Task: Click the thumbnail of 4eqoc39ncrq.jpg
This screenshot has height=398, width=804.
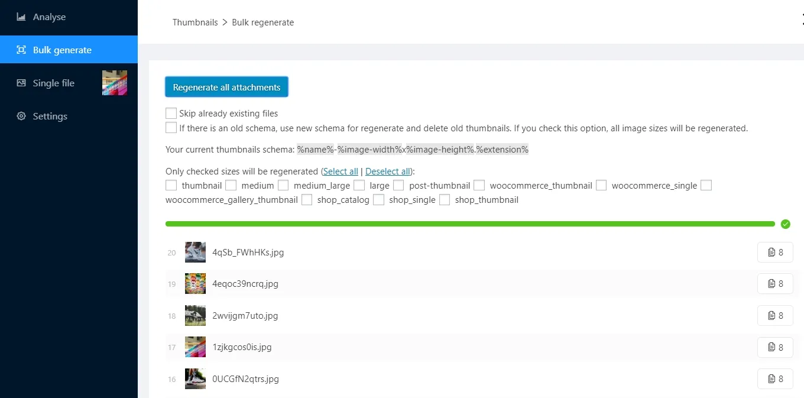Action: tap(195, 283)
